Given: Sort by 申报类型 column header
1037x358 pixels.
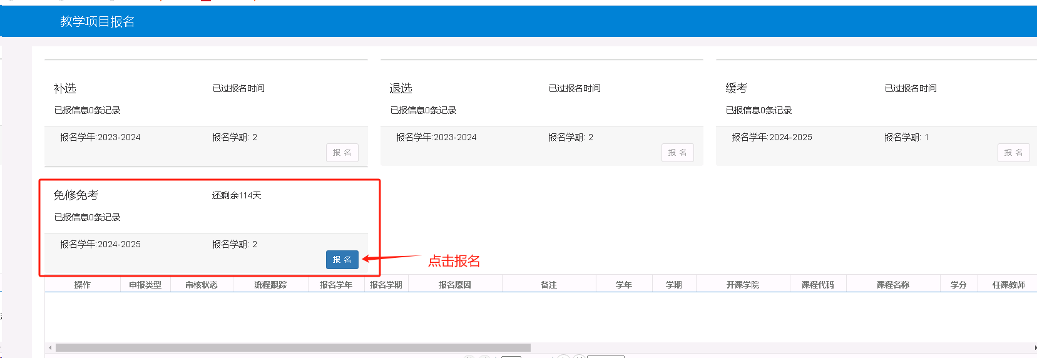Looking at the screenshot, I should pos(145,285).
